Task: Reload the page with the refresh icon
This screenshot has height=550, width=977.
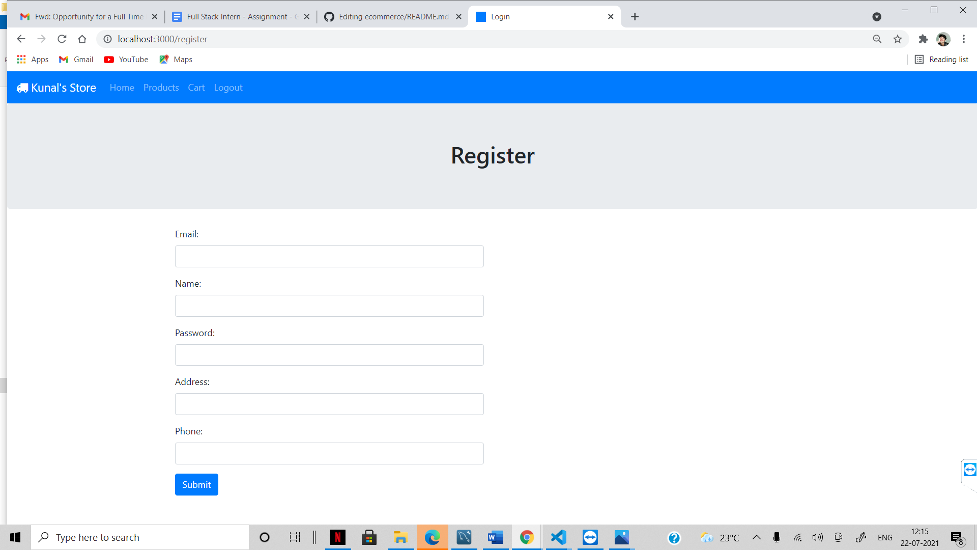Action: tap(62, 39)
